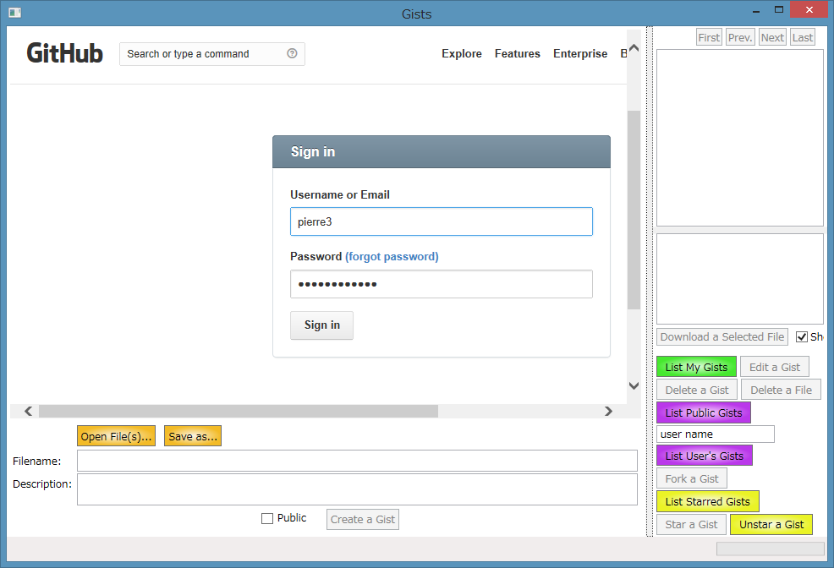
Task: Click the Gists window title bar icon
Action: (15, 12)
